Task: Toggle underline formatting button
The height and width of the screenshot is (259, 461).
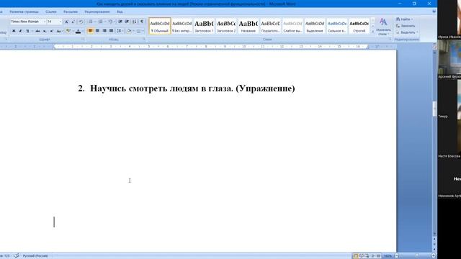Action: tap(27, 31)
